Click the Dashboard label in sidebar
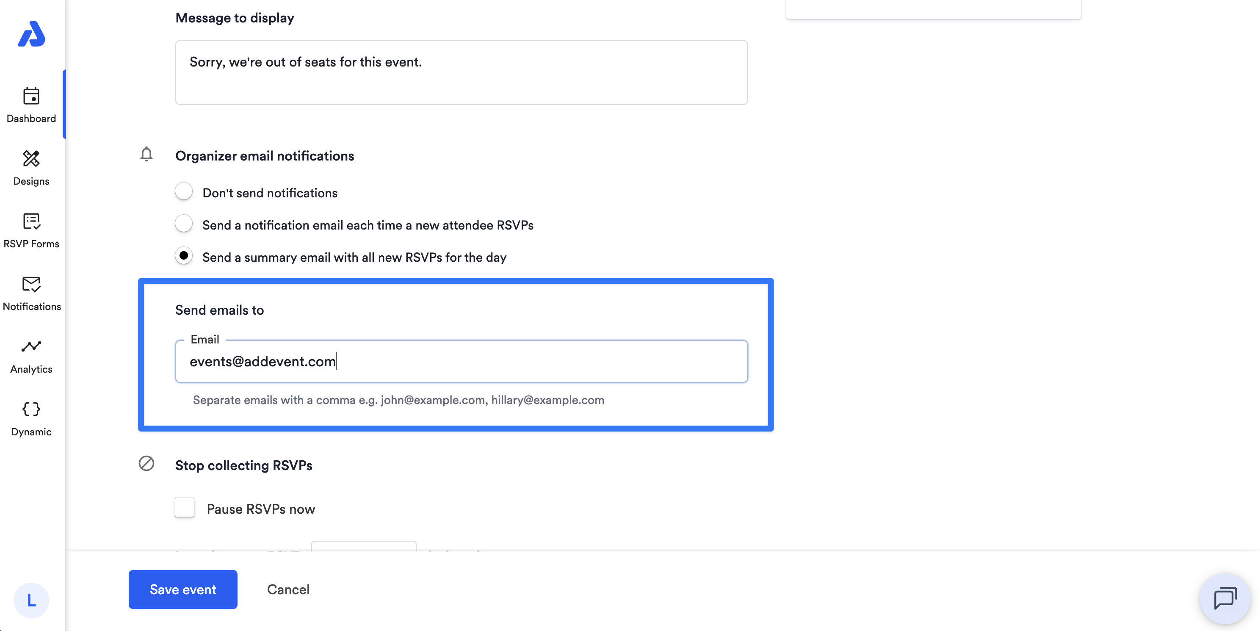Image resolution: width=1260 pixels, height=631 pixels. [31, 119]
